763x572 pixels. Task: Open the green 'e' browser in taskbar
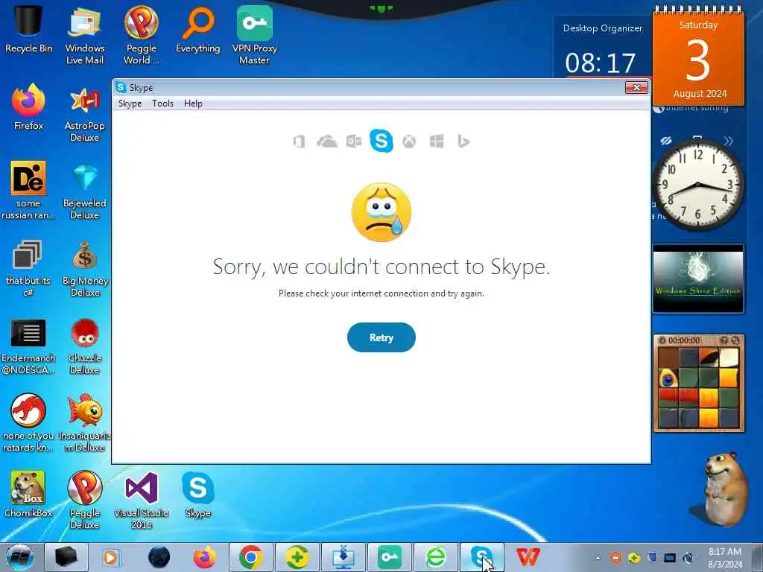tap(435, 557)
